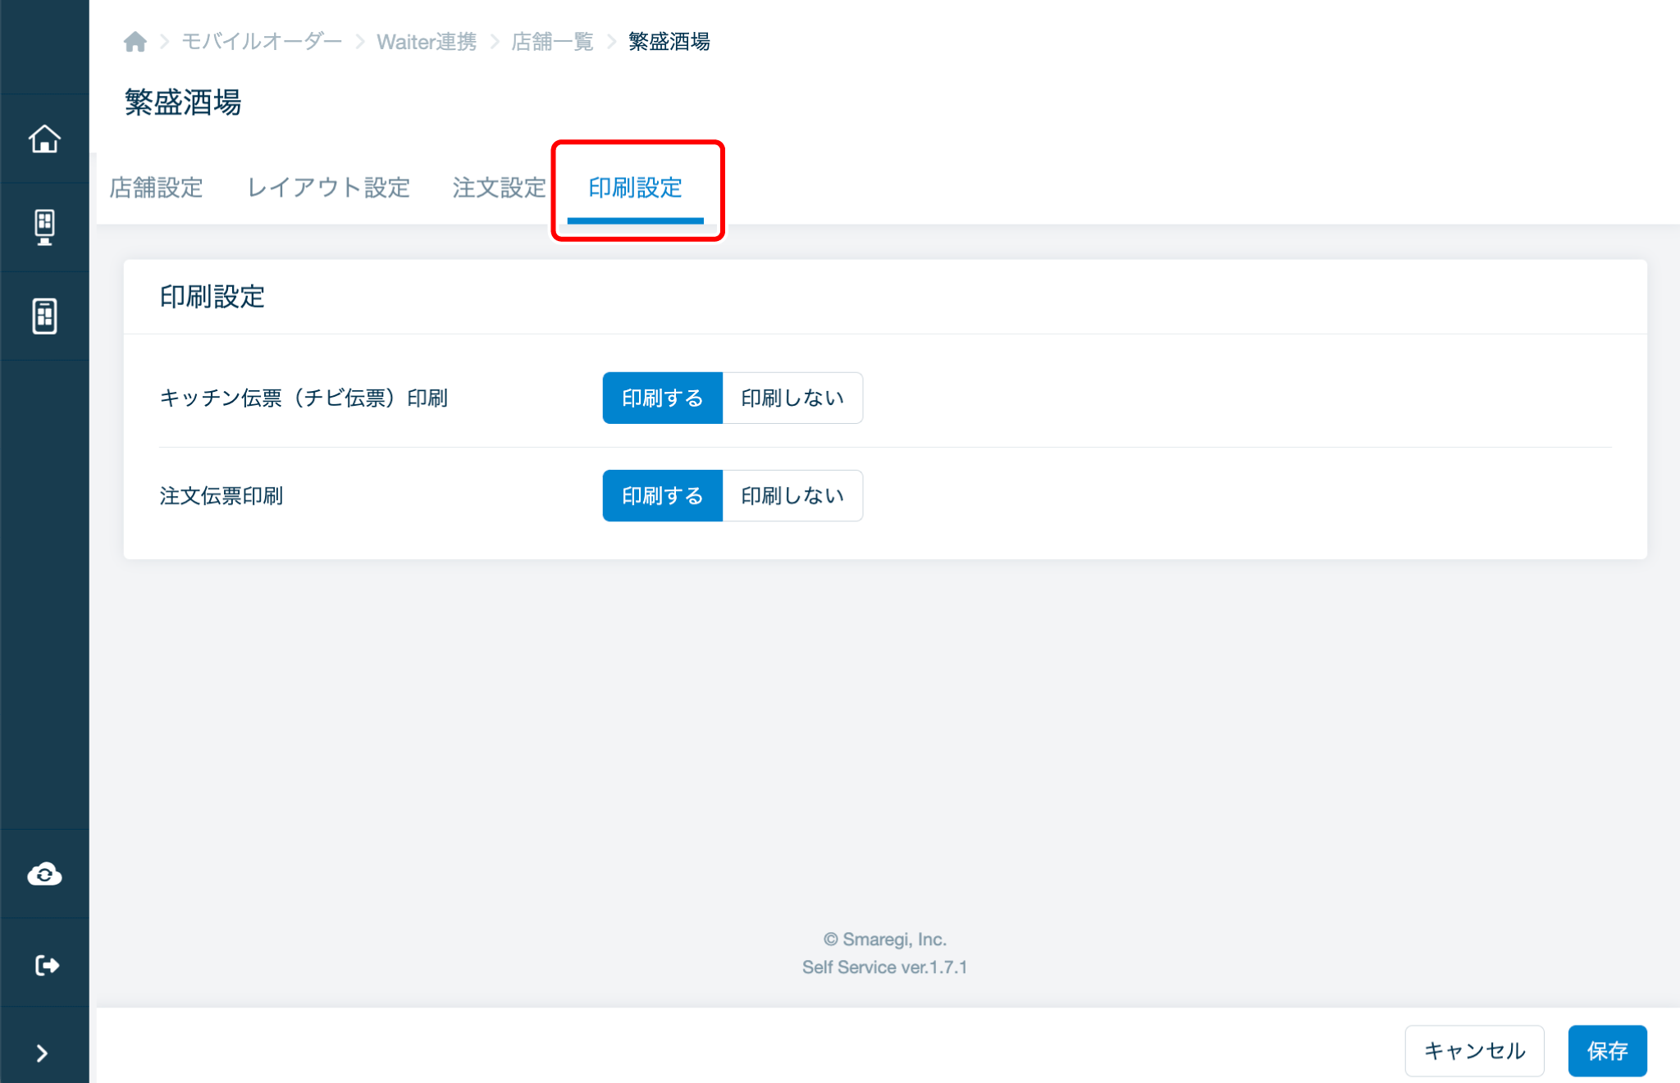This screenshot has height=1083, width=1680.
Task: Switch to the 店舗設定 tab
Action: point(156,188)
